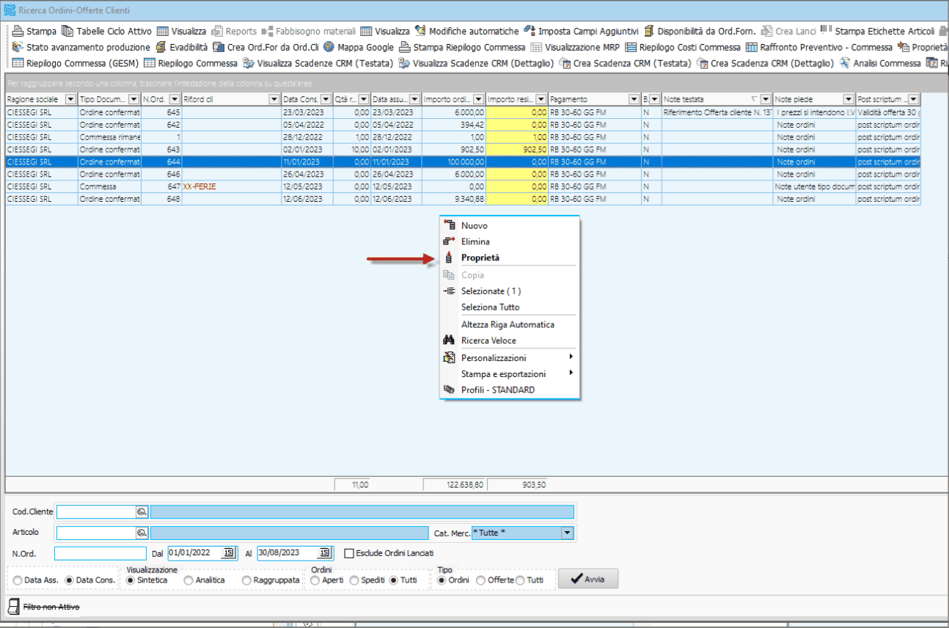Image resolution: width=949 pixels, height=628 pixels.
Task: Select Ordini in Tipo group
Action: point(441,580)
